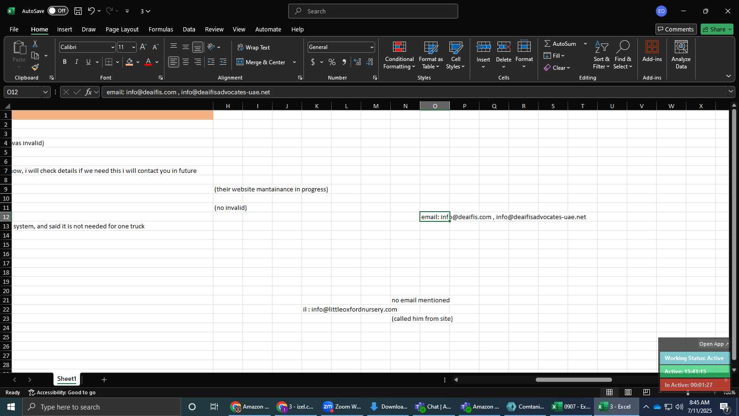This screenshot has width=739, height=416.
Task: Click the Align Right icon
Action: (198, 62)
